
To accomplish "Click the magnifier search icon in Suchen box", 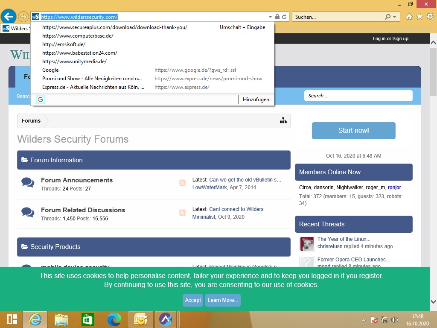I will coord(387,17).
